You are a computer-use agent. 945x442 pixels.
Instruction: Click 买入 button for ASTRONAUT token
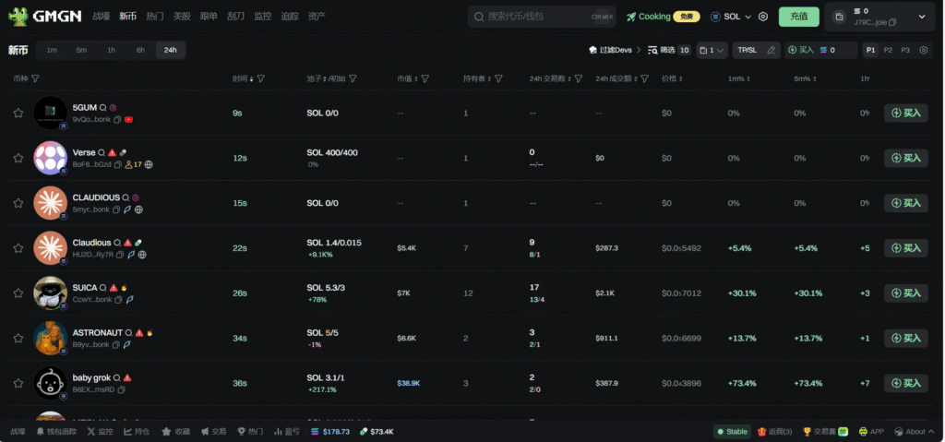[905, 338]
